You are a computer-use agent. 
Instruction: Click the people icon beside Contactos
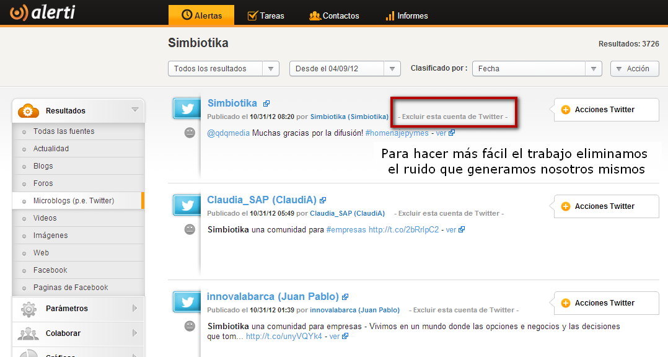pos(315,15)
